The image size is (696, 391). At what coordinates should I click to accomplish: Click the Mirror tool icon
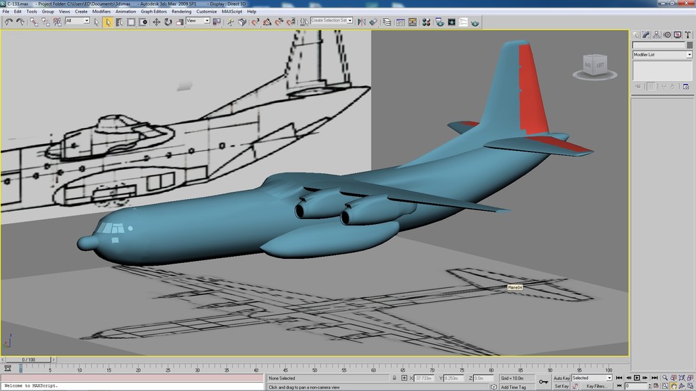362,22
